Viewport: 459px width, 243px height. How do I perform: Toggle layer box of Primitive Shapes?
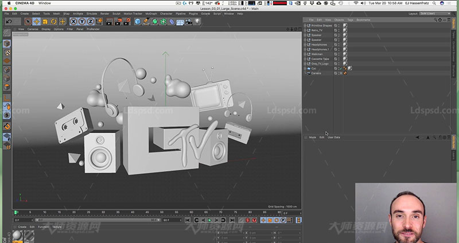pos(336,26)
